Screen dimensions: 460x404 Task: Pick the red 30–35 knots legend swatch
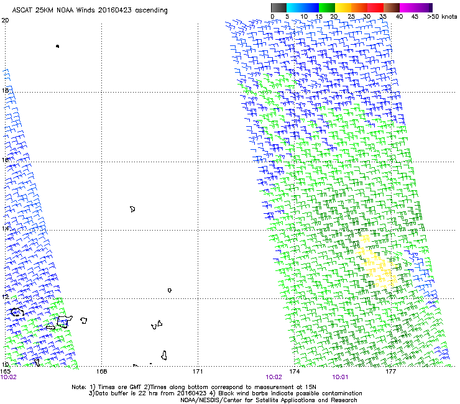coord(375,7)
